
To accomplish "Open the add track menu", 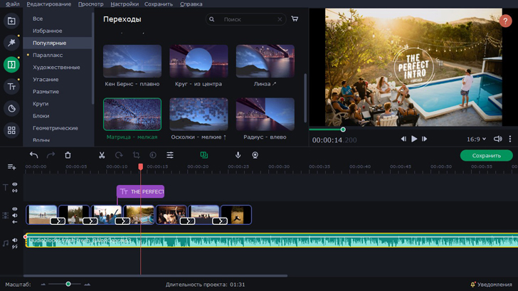I will (x=11, y=166).
